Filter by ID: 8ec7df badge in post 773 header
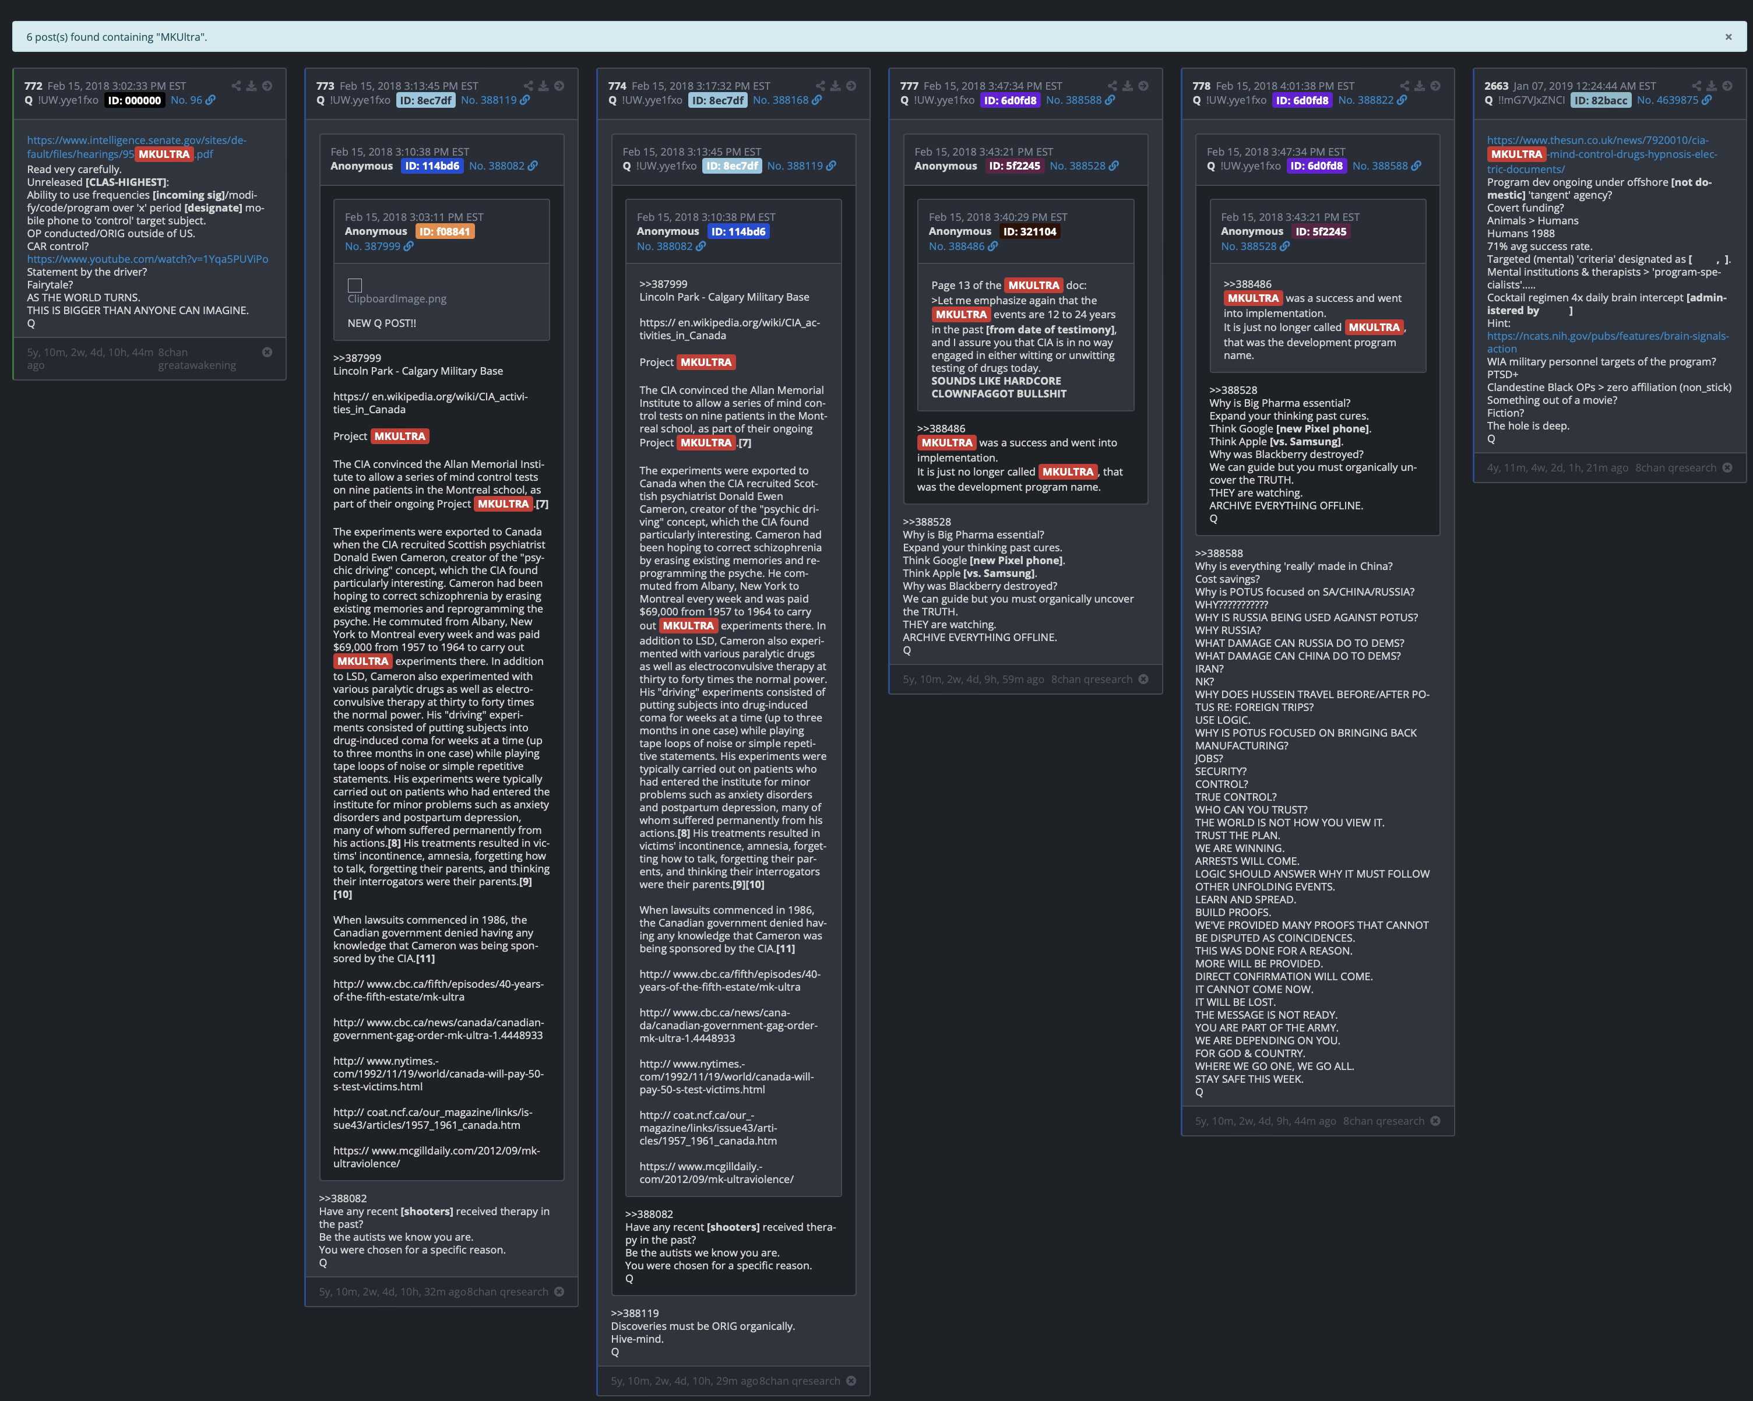Screen dimensions: 1753x1401 tap(426, 100)
